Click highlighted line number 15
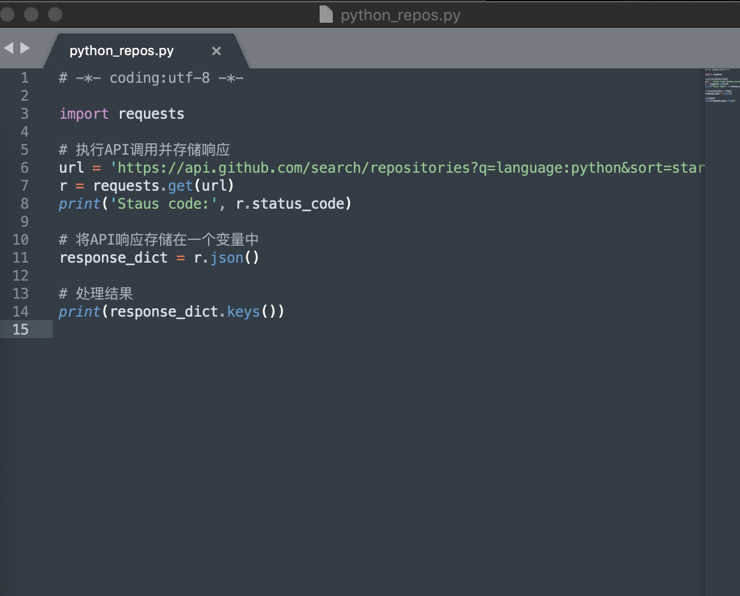 (x=20, y=330)
